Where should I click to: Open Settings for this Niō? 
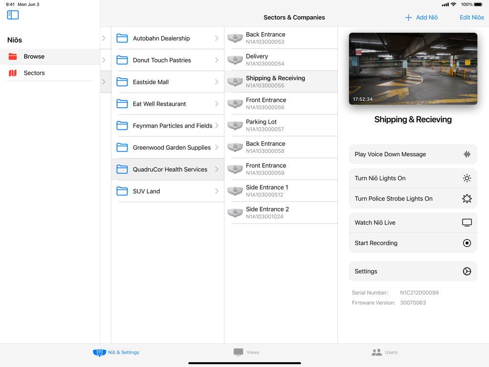tap(413, 271)
